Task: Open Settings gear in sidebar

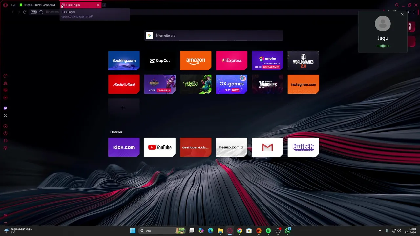Action: (x=5, y=148)
